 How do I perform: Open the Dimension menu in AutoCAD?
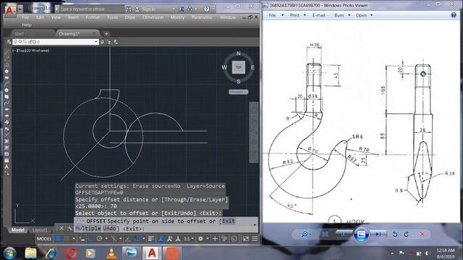click(x=153, y=17)
